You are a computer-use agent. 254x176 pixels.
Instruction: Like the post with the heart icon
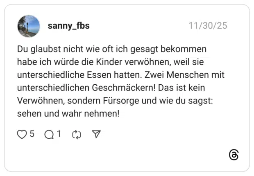[x=22, y=134]
